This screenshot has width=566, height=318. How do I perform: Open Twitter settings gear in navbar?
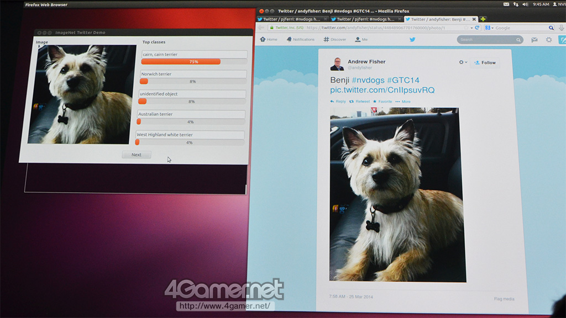coord(549,40)
